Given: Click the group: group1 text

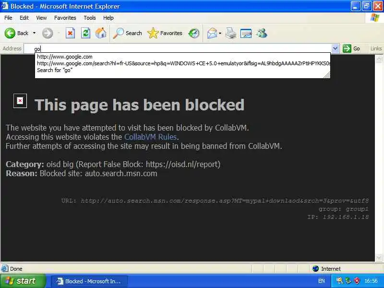Looking at the screenshot, I should coord(343,209).
